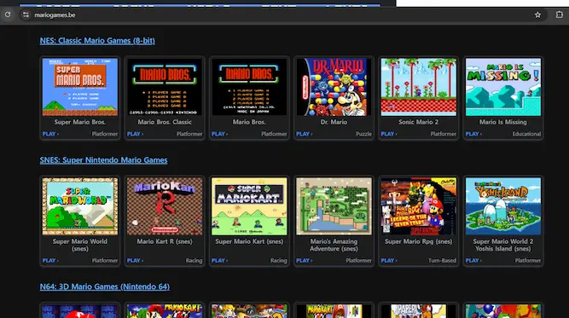Viewport: 569px width, 318px height.
Task: Click PLAY under Super Mario Rpg (snes)
Action: point(388,260)
